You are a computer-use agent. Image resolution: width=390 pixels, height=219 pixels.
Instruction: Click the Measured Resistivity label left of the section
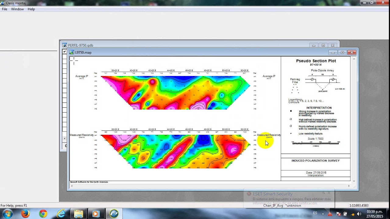(82, 135)
